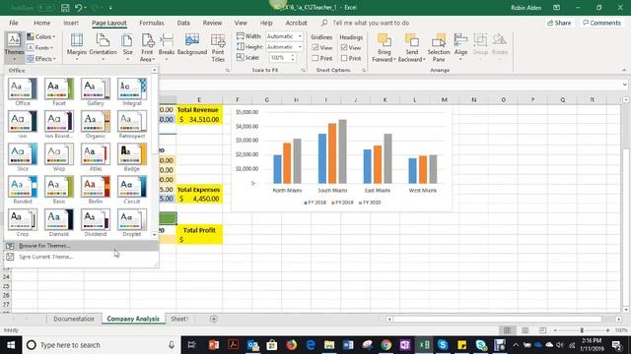Expand the Height Automatic dropdown

tap(300, 47)
